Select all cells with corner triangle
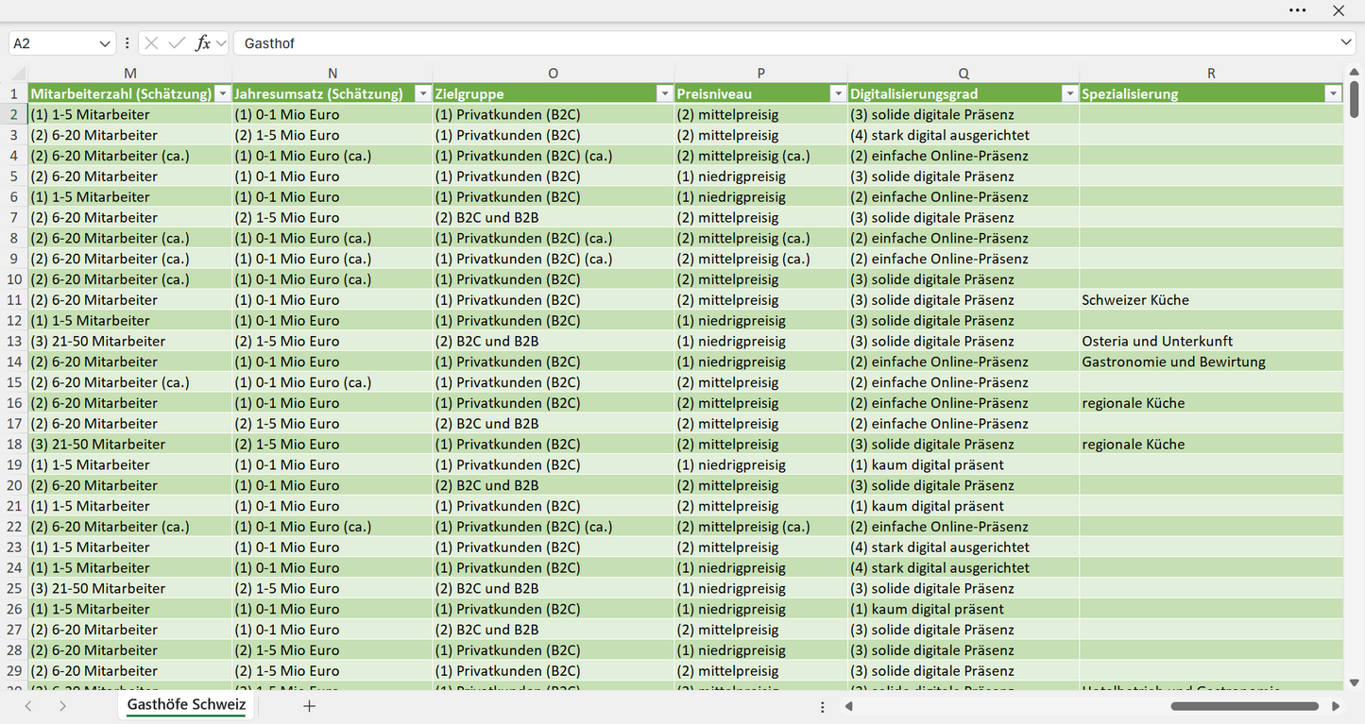 click(x=18, y=73)
